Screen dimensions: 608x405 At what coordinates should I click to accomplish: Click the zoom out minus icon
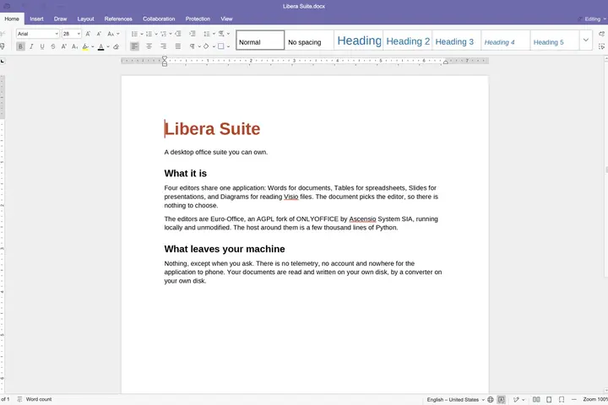(574, 400)
